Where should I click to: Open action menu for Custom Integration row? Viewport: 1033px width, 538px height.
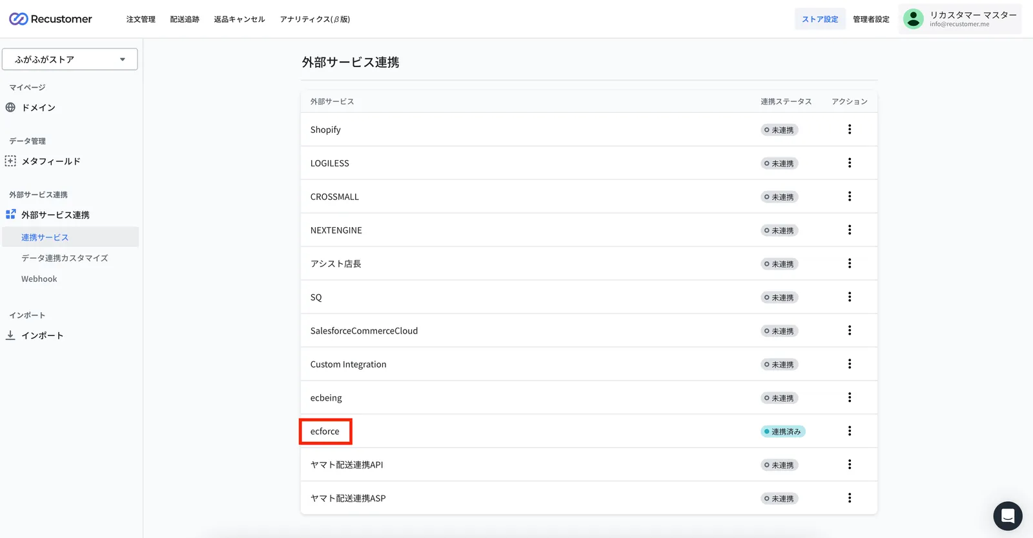[850, 364]
